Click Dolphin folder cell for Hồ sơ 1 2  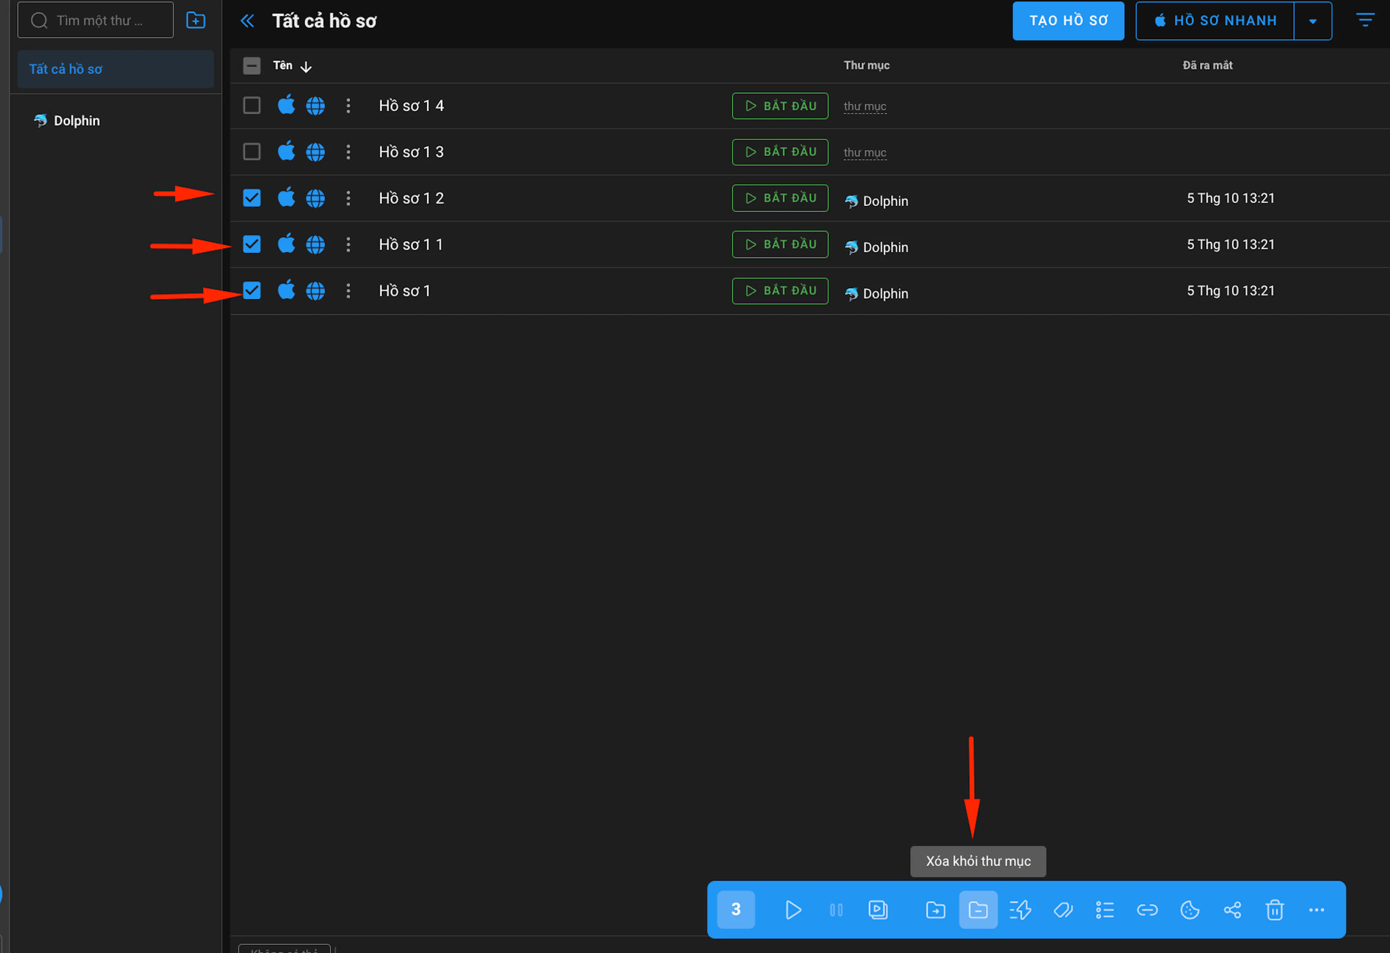(x=876, y=201)
